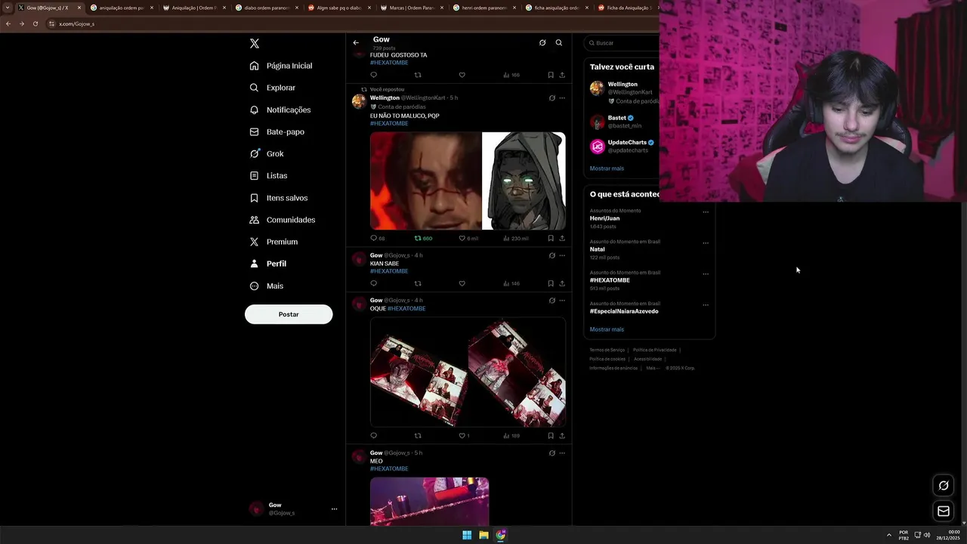The image size is (967, 544).
Task: Open more options on KIAN SABE post
Action: pyautogui.click(x=562, y=255)
